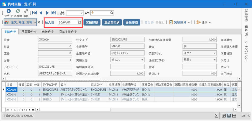
Task: Click next-record arrow in grid navigator
Action: 30,110
